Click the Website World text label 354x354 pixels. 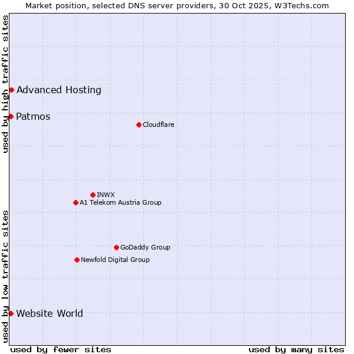(x=50, y=313)
